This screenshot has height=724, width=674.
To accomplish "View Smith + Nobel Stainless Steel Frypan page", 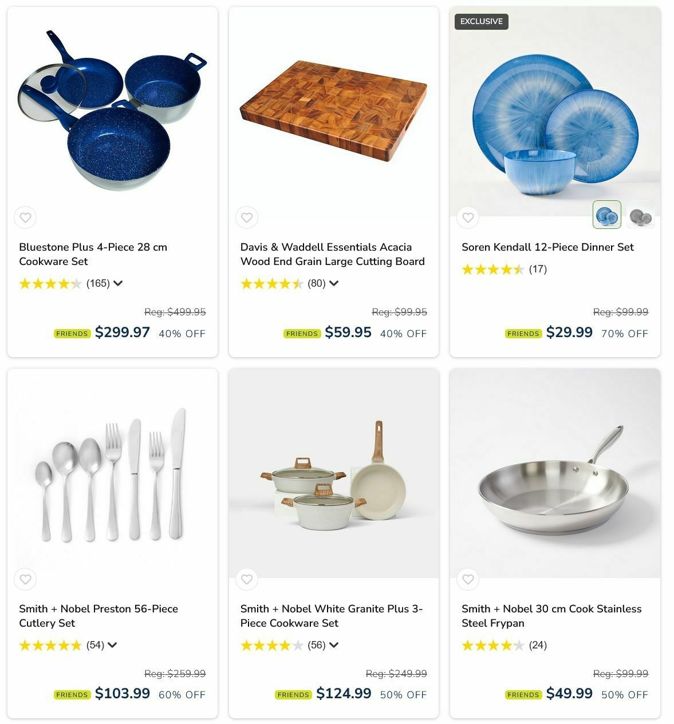I will coord(551,616).
